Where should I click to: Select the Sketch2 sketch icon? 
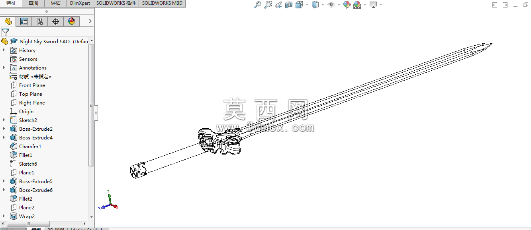point(14,120)
